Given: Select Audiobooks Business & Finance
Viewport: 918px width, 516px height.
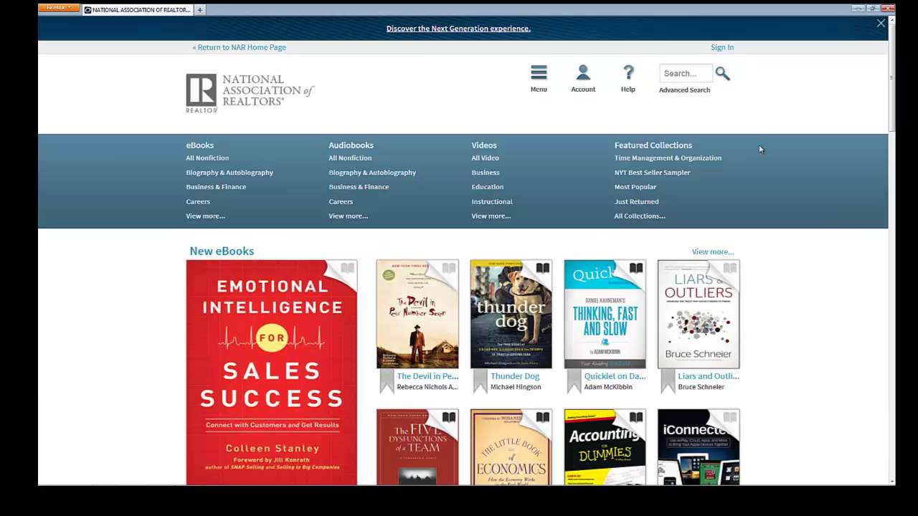Looking at the screenshot, I should pyautogui.click(x=359, y=187).
